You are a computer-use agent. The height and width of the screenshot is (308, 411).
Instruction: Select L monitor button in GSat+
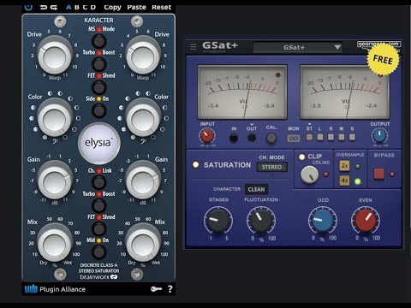pos(320,137)
